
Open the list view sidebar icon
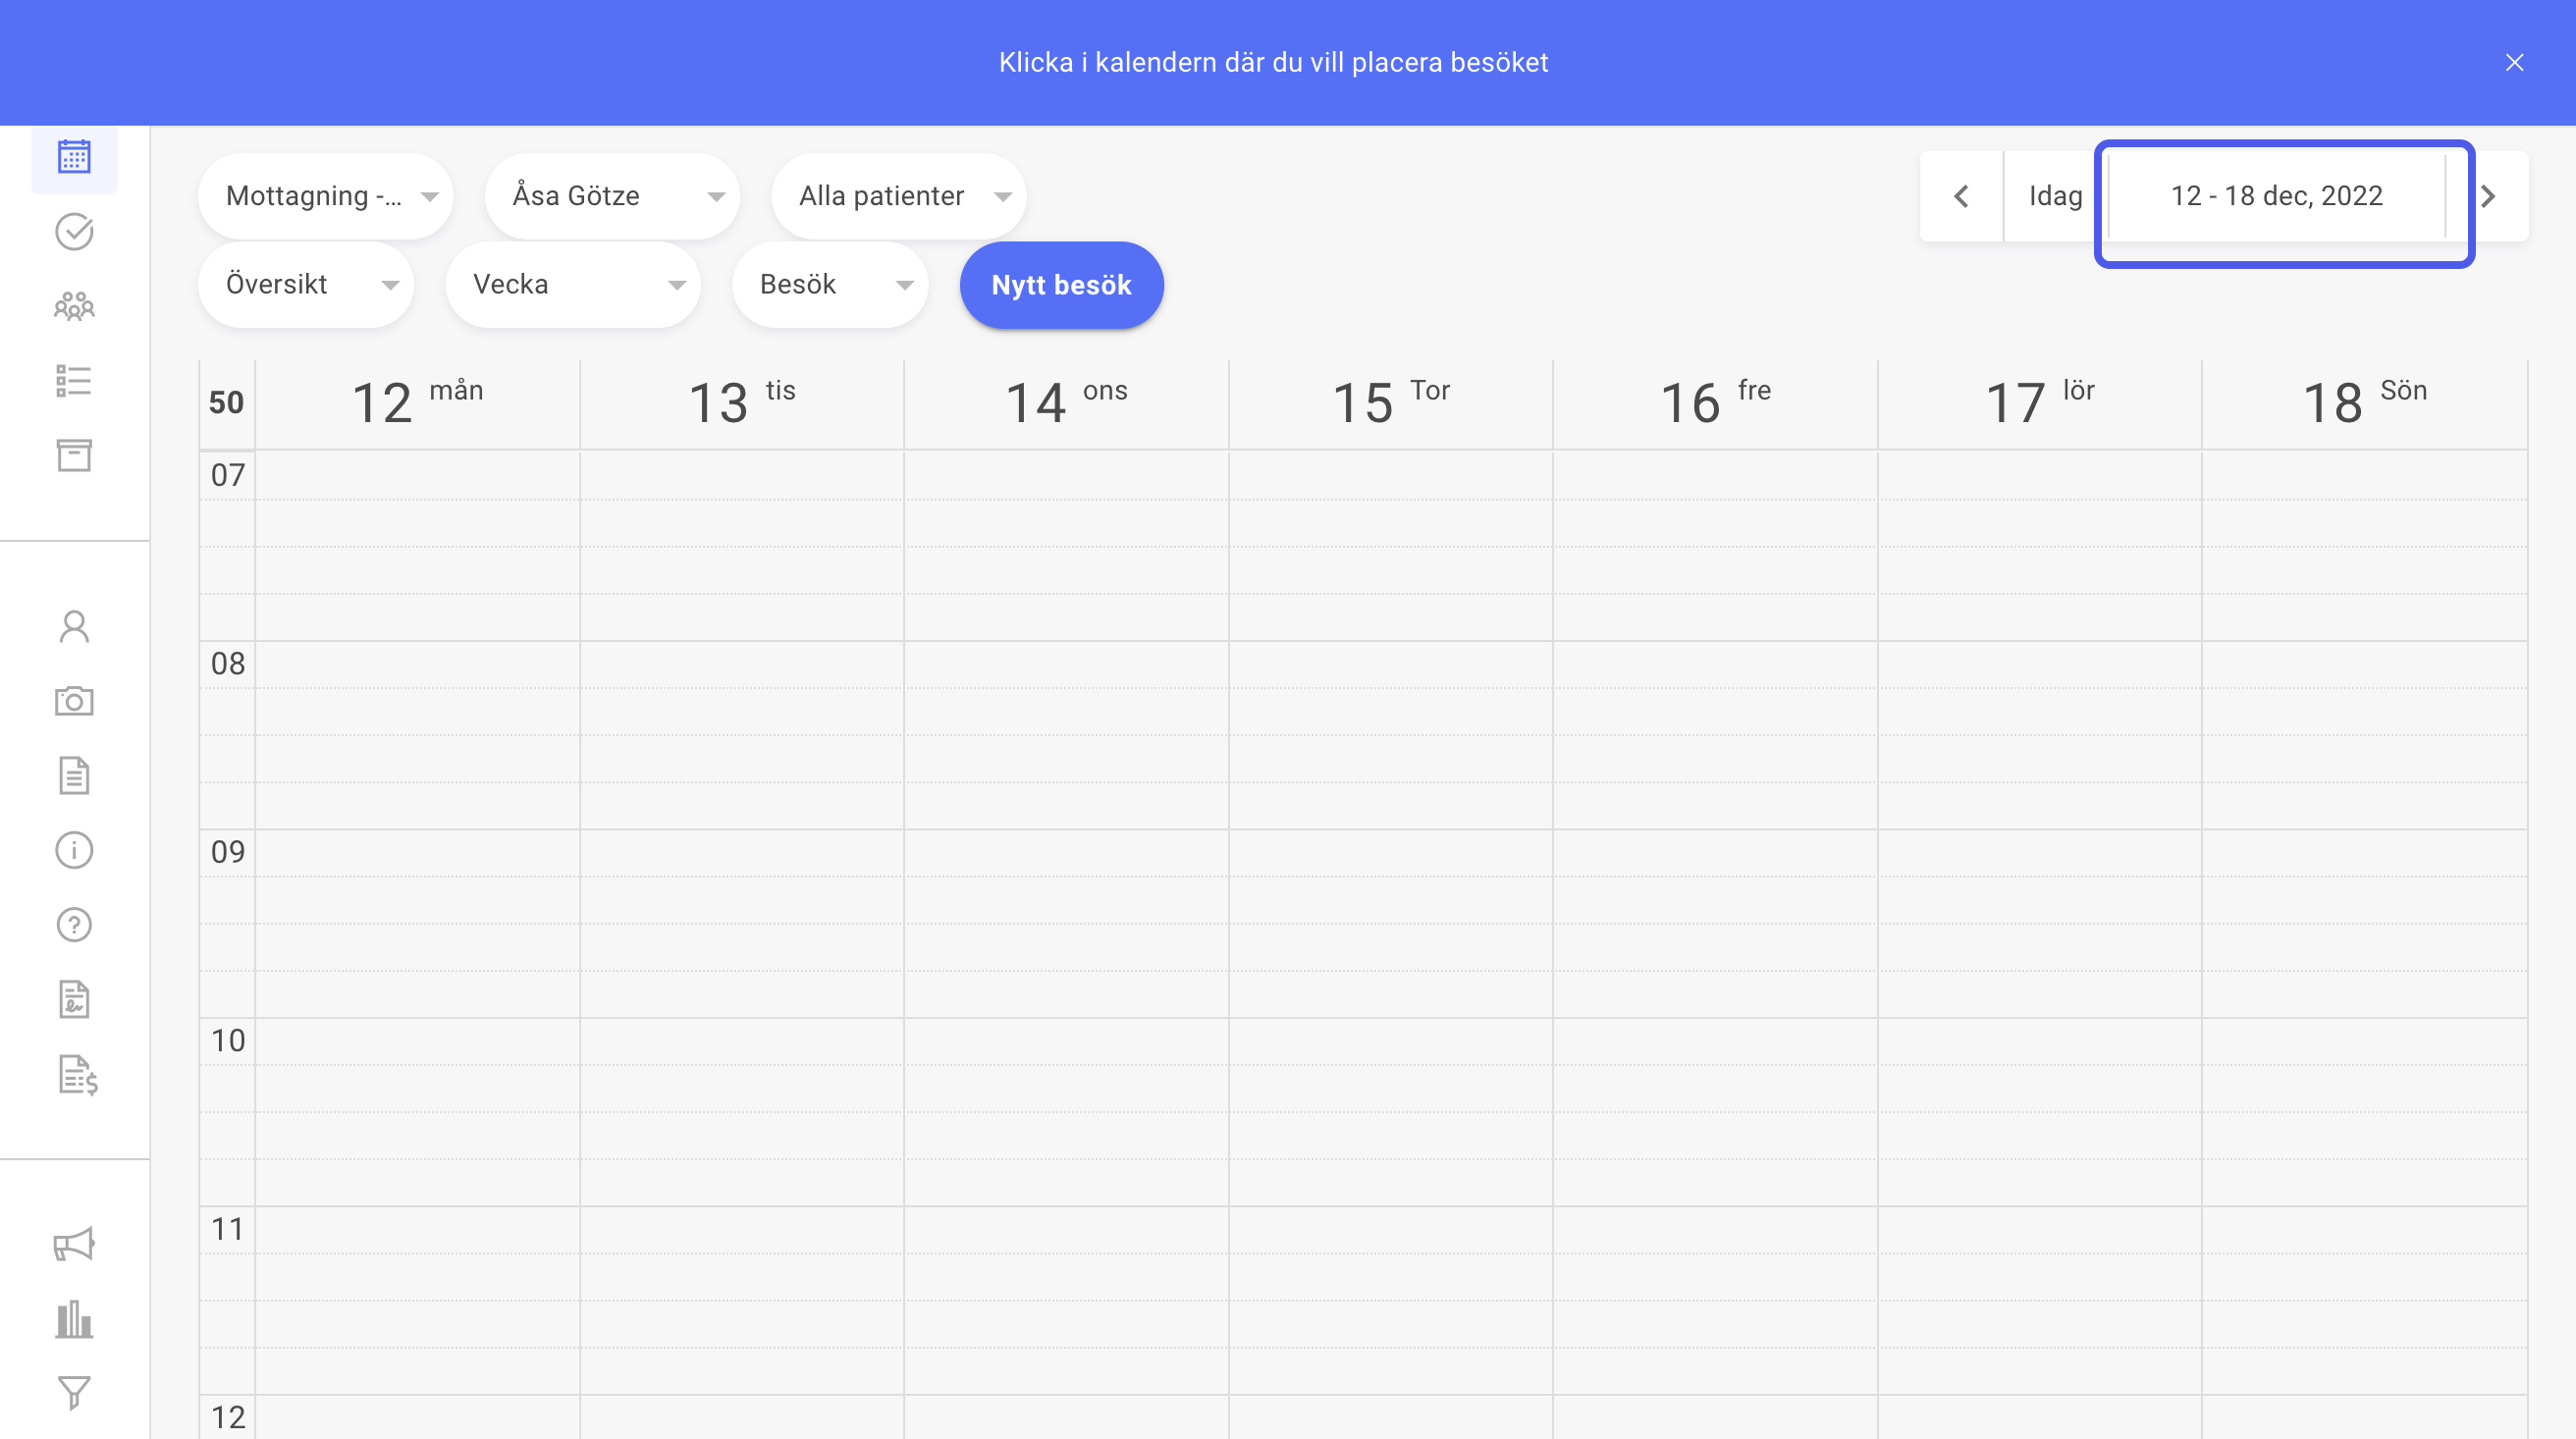coord(74,381)
